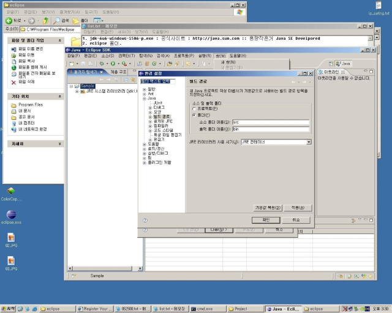
Task: Click 취소 button in preferences dialog
Action: tap(296, 220)
